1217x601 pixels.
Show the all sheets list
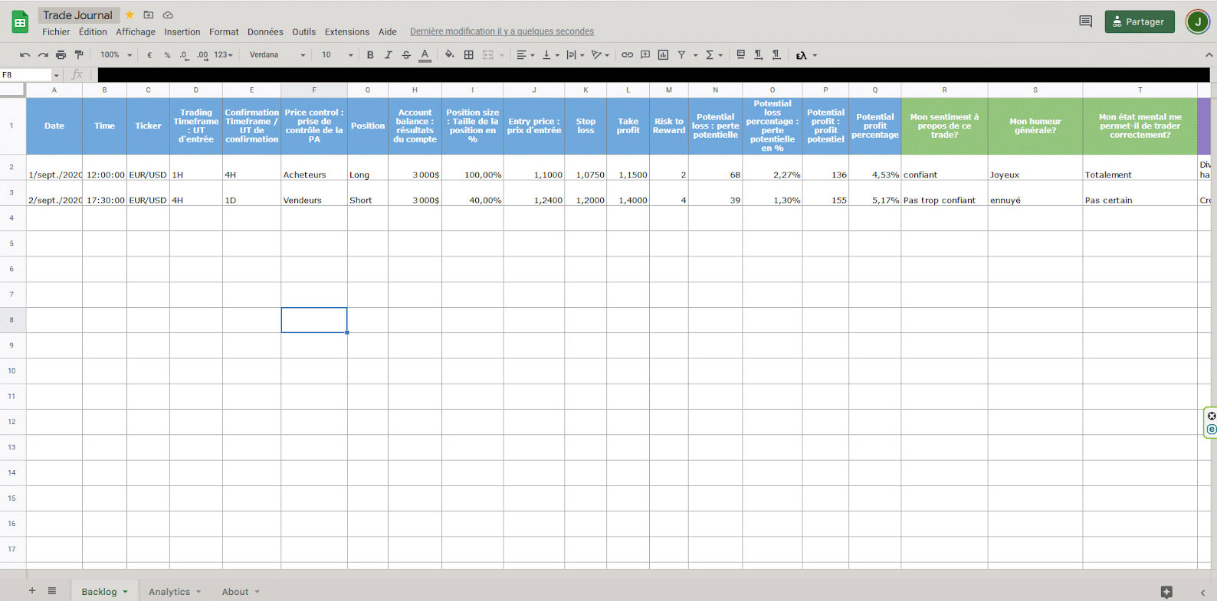pos(52,591)
